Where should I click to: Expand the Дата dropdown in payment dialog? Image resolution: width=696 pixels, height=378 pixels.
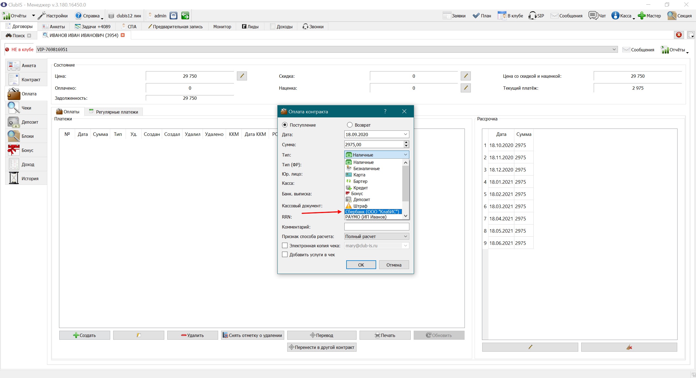[x=405, y=134]
